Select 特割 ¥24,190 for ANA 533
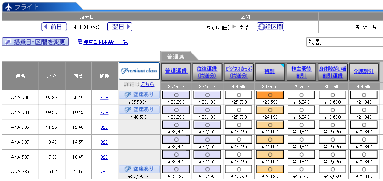This screenshot has width=383, height=181. [270, 110]
